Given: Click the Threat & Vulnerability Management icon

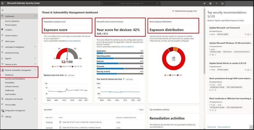Looking at the screenshot, I should (x=3, y=70).
